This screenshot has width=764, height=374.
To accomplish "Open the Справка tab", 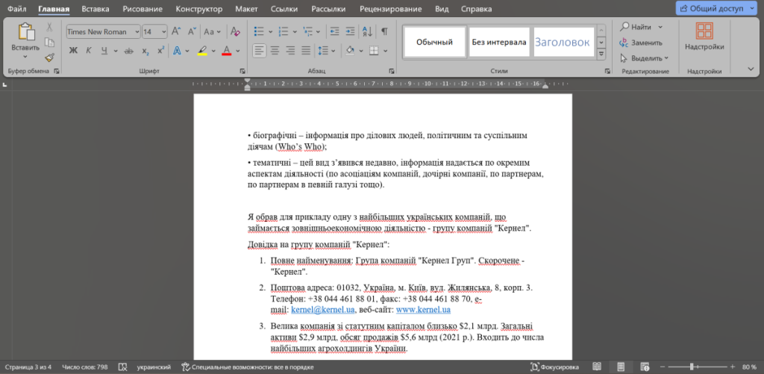I will (x=477, y=9).
